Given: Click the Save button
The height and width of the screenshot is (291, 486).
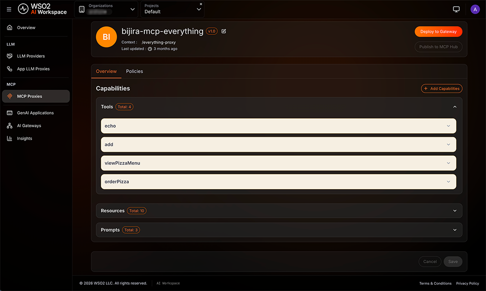Looking at the screenshot, I should tap(453, 261).
